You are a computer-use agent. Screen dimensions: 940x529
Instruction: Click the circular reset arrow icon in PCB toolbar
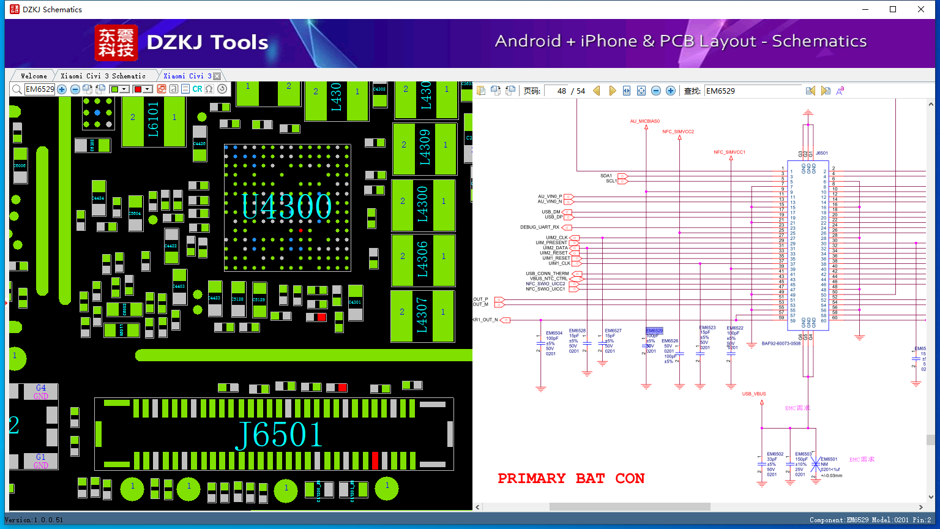click(x=222, y=89)
